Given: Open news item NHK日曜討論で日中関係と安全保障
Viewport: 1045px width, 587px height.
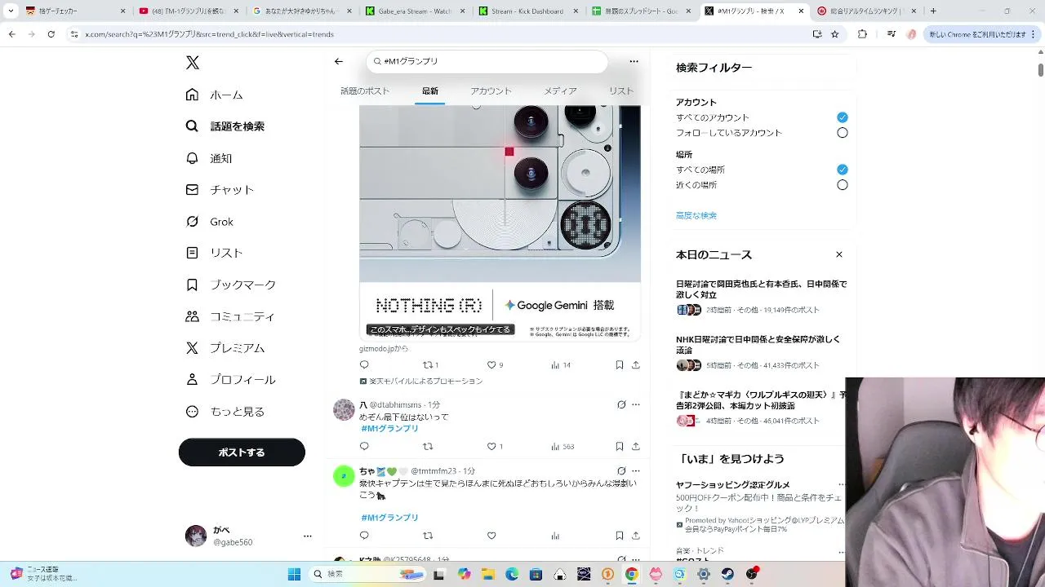Looking at the screenshot, I should point(761,351).
